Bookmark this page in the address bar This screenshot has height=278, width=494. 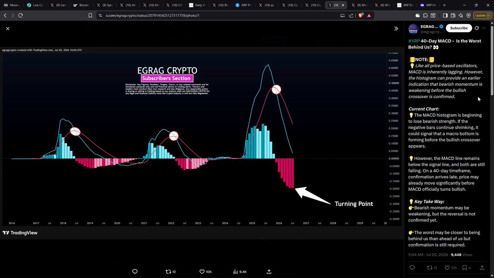pyautogui.click(x=90, y=15)
